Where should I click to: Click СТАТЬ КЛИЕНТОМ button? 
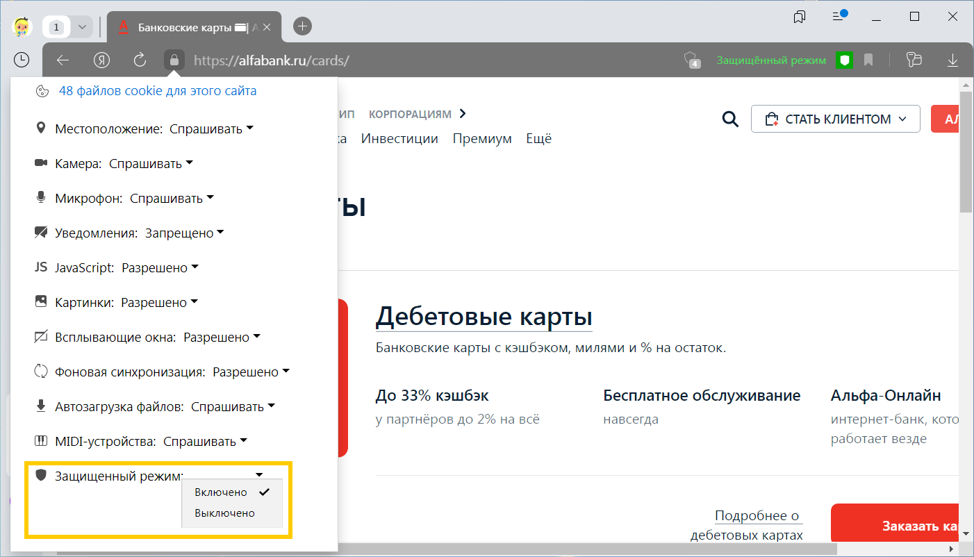click(836, 119)
